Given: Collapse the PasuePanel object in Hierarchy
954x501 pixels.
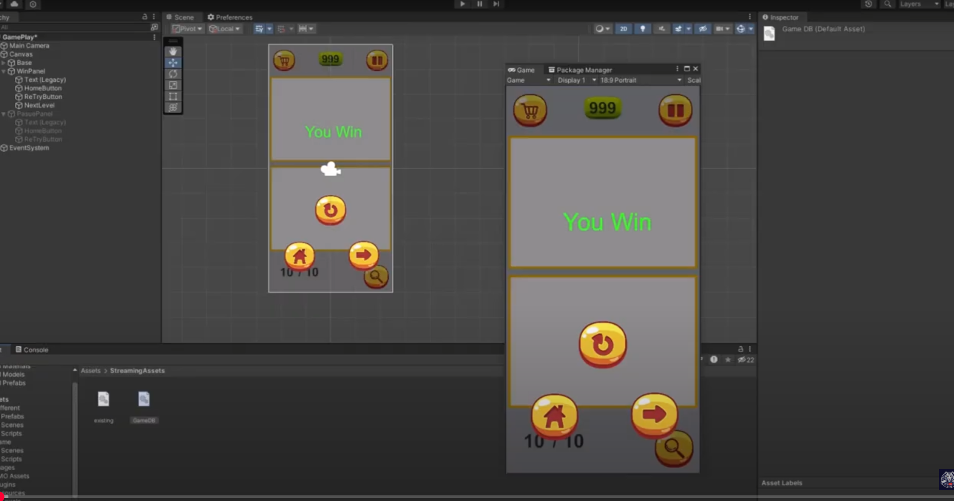Looking at the screenshot, I should pos(4,114).
